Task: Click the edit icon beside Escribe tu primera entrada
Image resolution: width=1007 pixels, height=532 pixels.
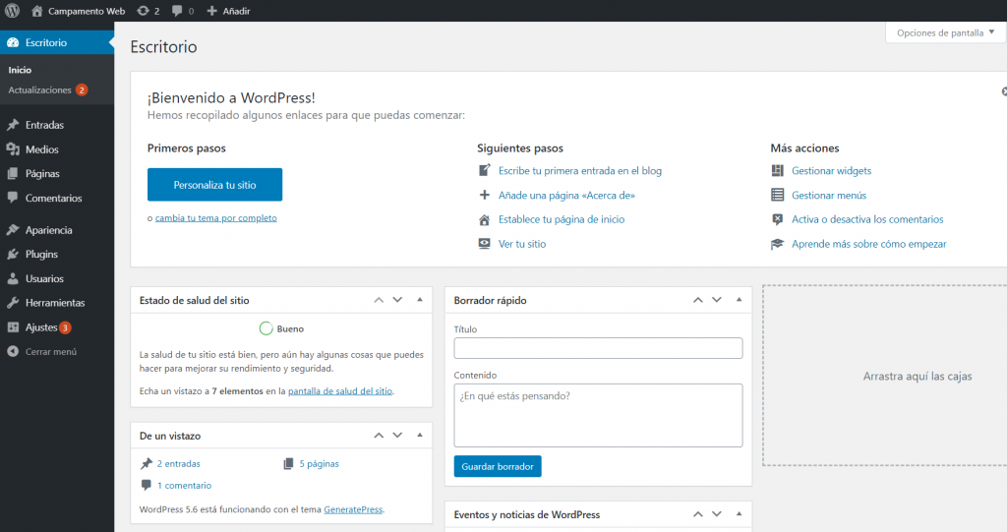Action: pyautogui.click(x=484, y=170)
